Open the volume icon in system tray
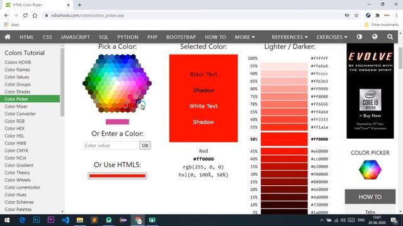Viewport: 403px width, 226px height. [343, 220]
